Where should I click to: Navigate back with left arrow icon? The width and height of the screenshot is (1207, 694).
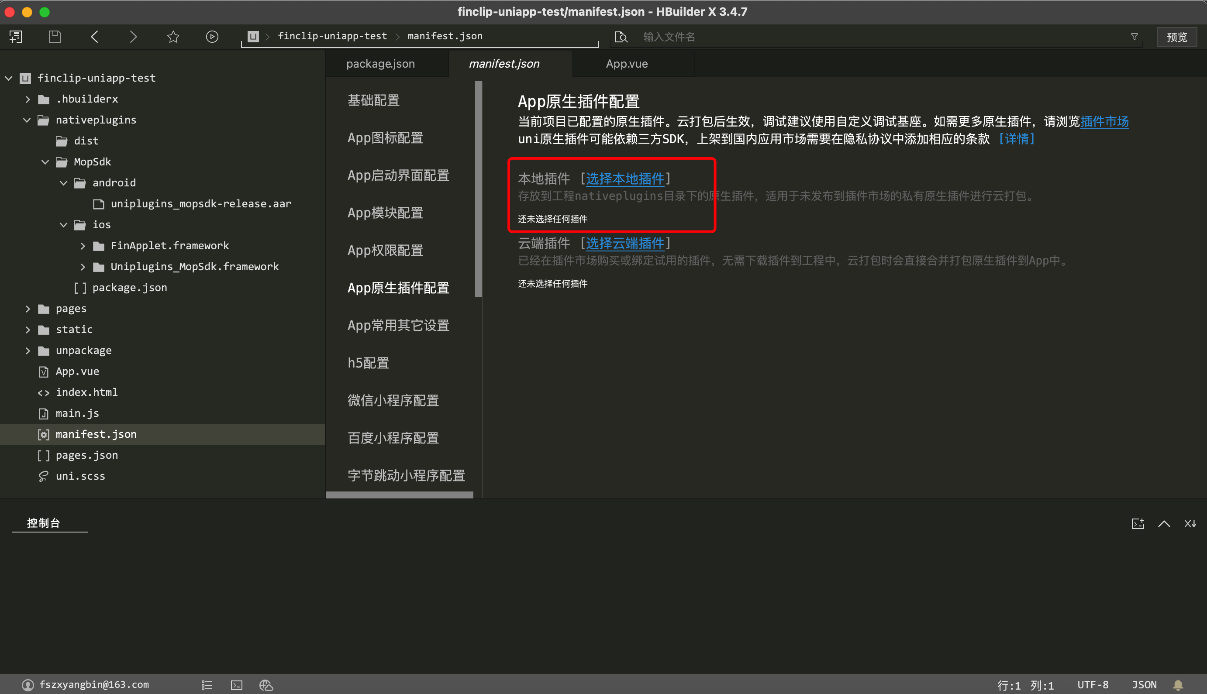(x=94, y=37)
